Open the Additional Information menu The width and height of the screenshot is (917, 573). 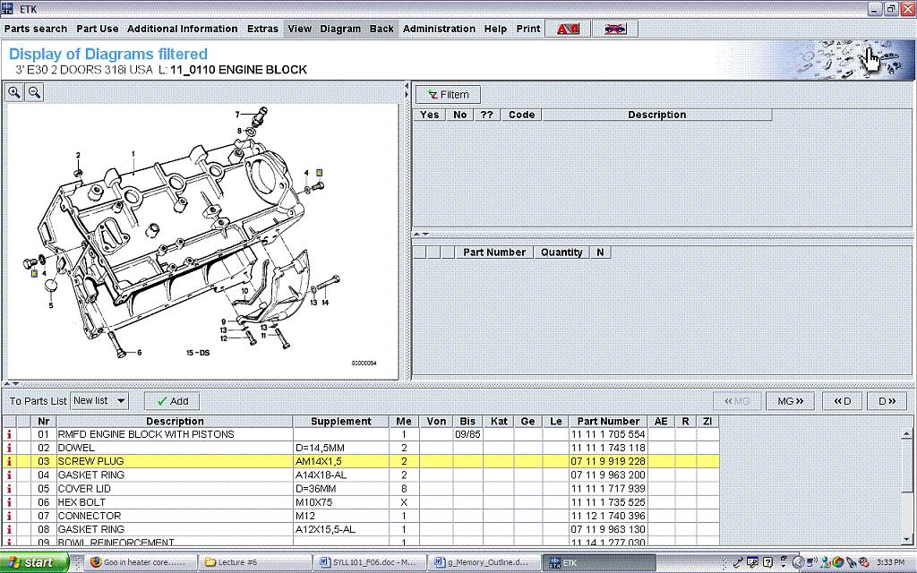point(182,29)
